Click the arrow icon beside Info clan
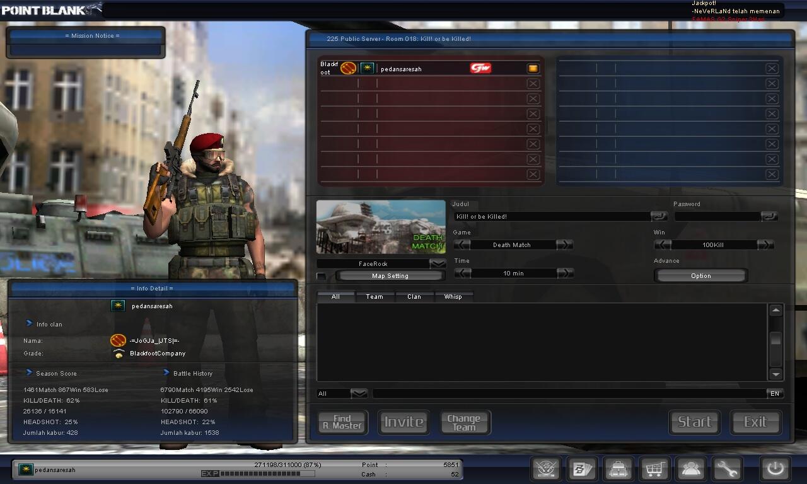Image resolution: width=807 pixels, height=484 pixels. (29, 323)
